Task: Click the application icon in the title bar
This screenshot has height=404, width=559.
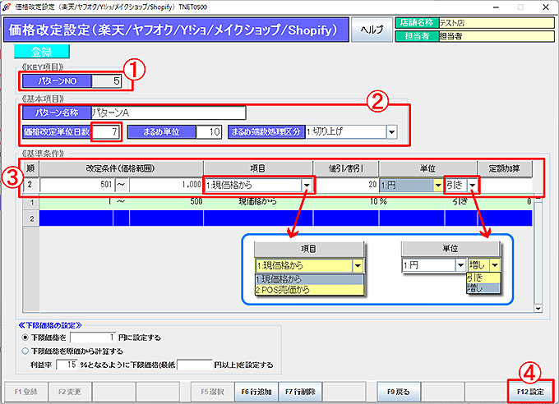Action: point(7,6)
